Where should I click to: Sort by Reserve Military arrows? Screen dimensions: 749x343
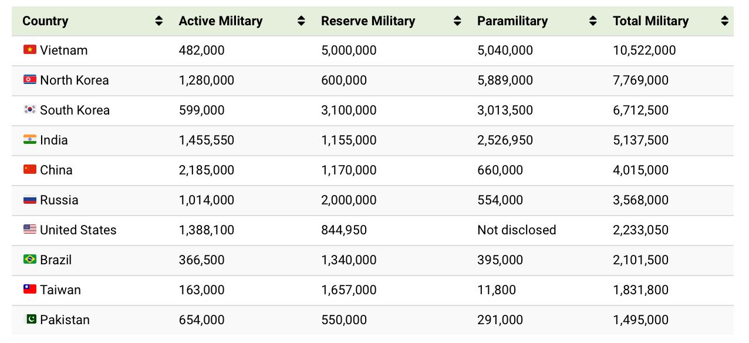(x=457, y=21)
